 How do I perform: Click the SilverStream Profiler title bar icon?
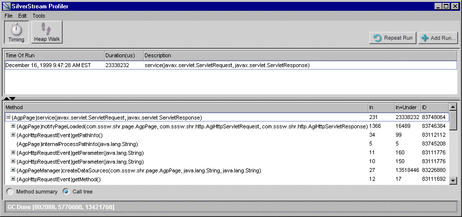click(6, 6)
